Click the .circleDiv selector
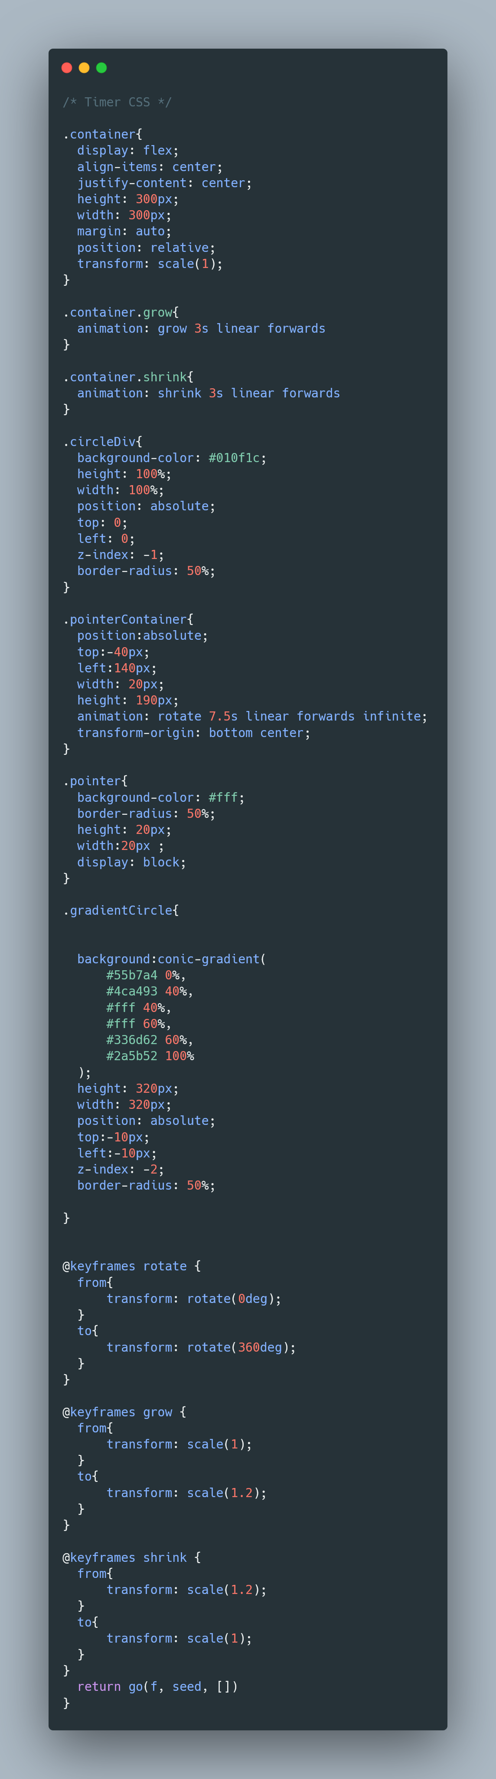 (102, 442)
